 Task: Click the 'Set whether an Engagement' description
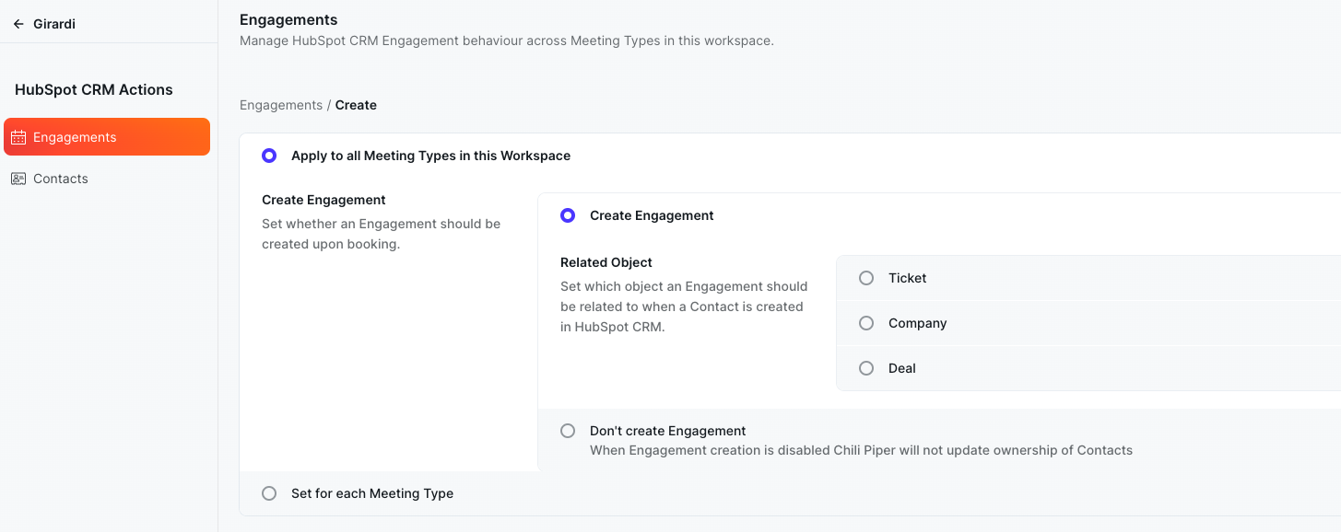(x=382, y=234)
